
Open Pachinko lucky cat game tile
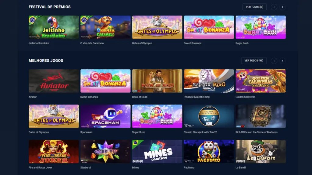(209, 151)
